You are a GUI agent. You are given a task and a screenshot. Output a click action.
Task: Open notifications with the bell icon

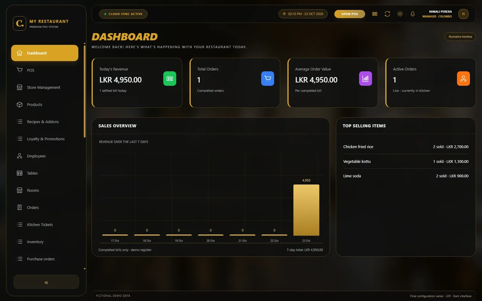(x=413, y=14)
